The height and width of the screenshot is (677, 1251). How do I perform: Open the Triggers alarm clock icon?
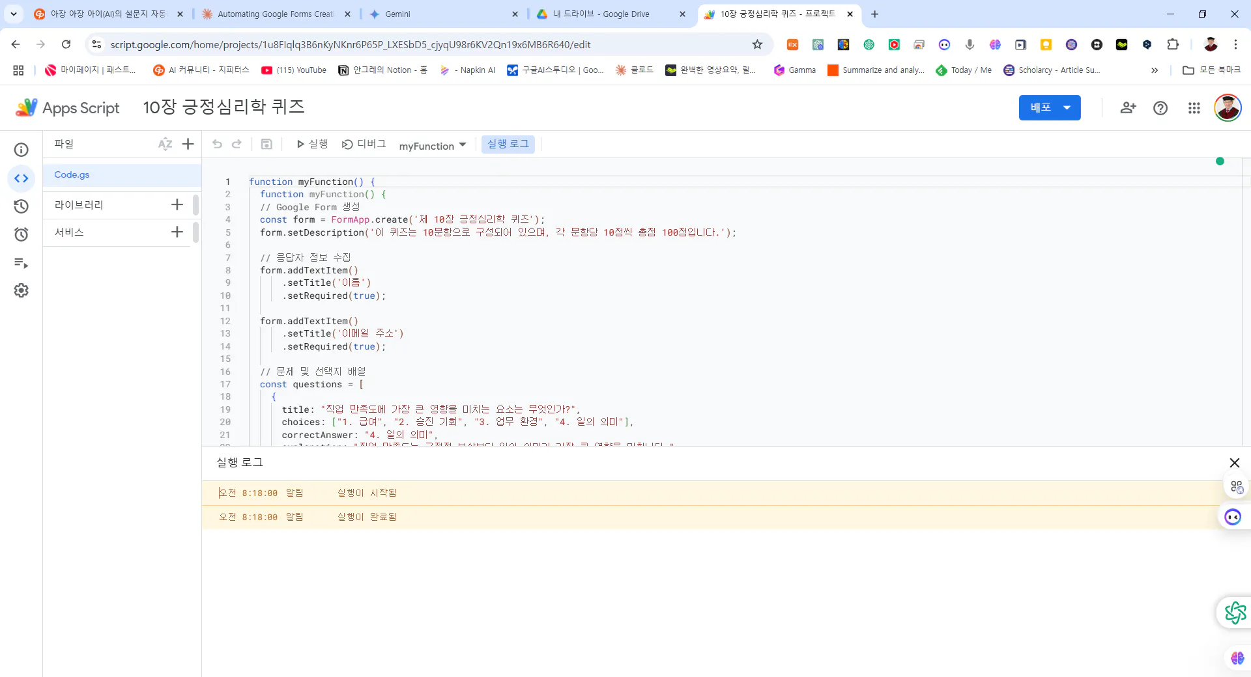pos(22,234)
